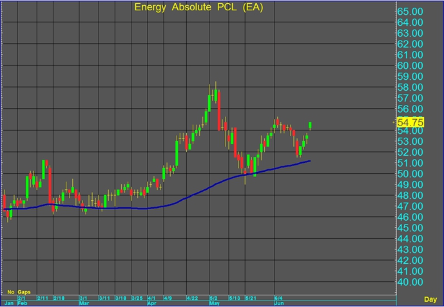Pick the 43.00 price label
The width and height of the screenshot is (444, 307).
coord(410,250)
